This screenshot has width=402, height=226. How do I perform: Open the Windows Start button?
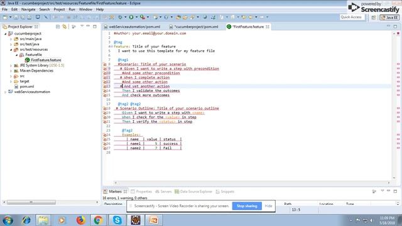coord(8,220)
